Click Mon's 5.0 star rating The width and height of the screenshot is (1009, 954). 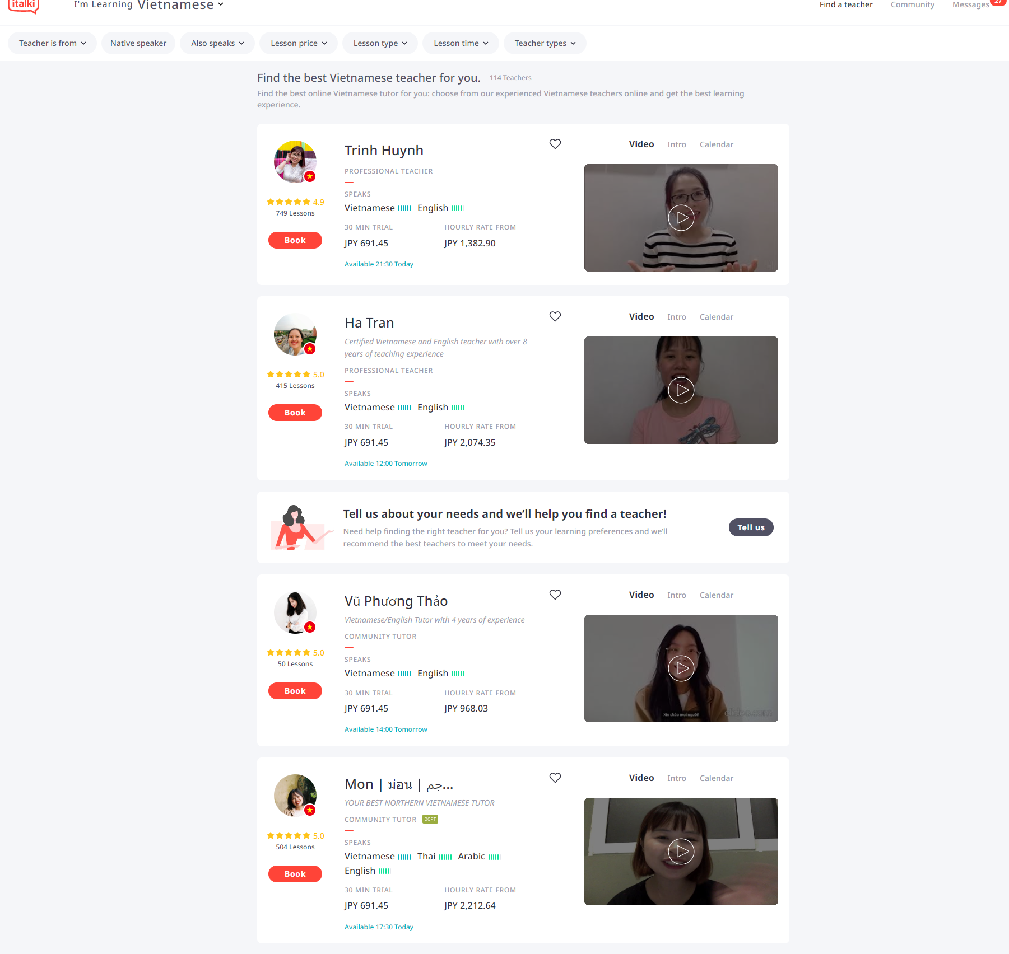295,836
